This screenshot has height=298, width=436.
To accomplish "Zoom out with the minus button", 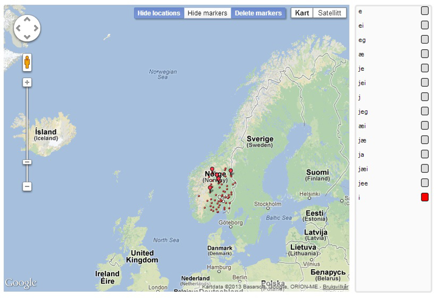I will point(27,186).
